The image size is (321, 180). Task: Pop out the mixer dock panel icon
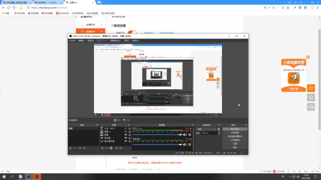coord(193,125)
